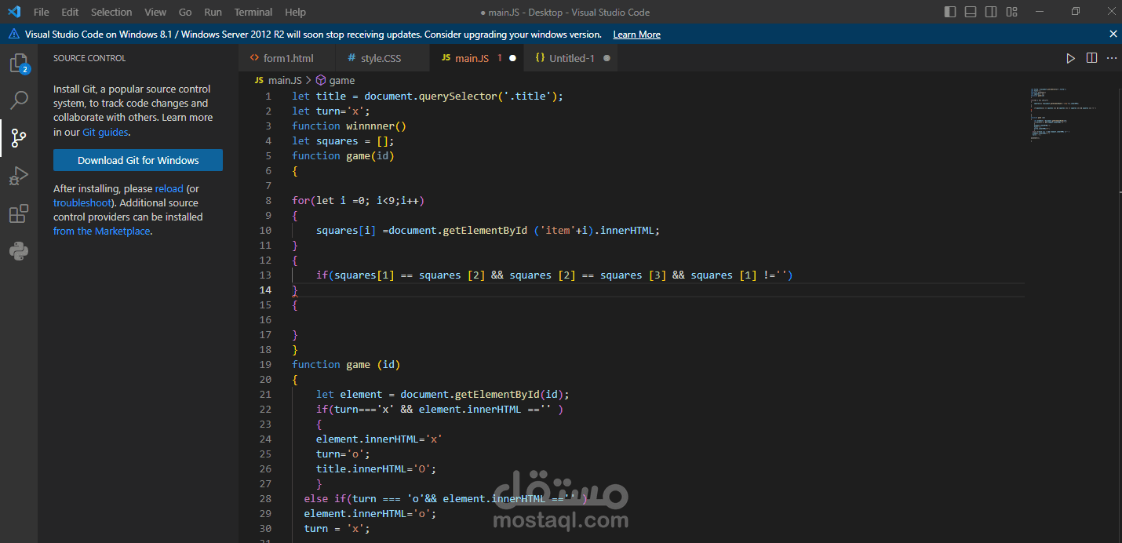1122x543 pixels.
Task: Open the Help menu
Action: (x=296, y=12)
